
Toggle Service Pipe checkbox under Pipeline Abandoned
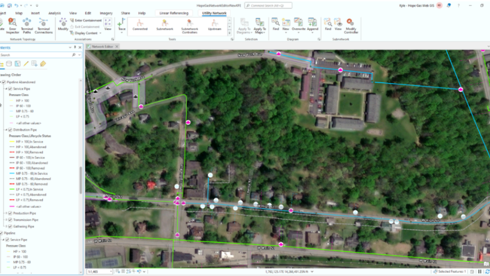(x=10, y=89)
